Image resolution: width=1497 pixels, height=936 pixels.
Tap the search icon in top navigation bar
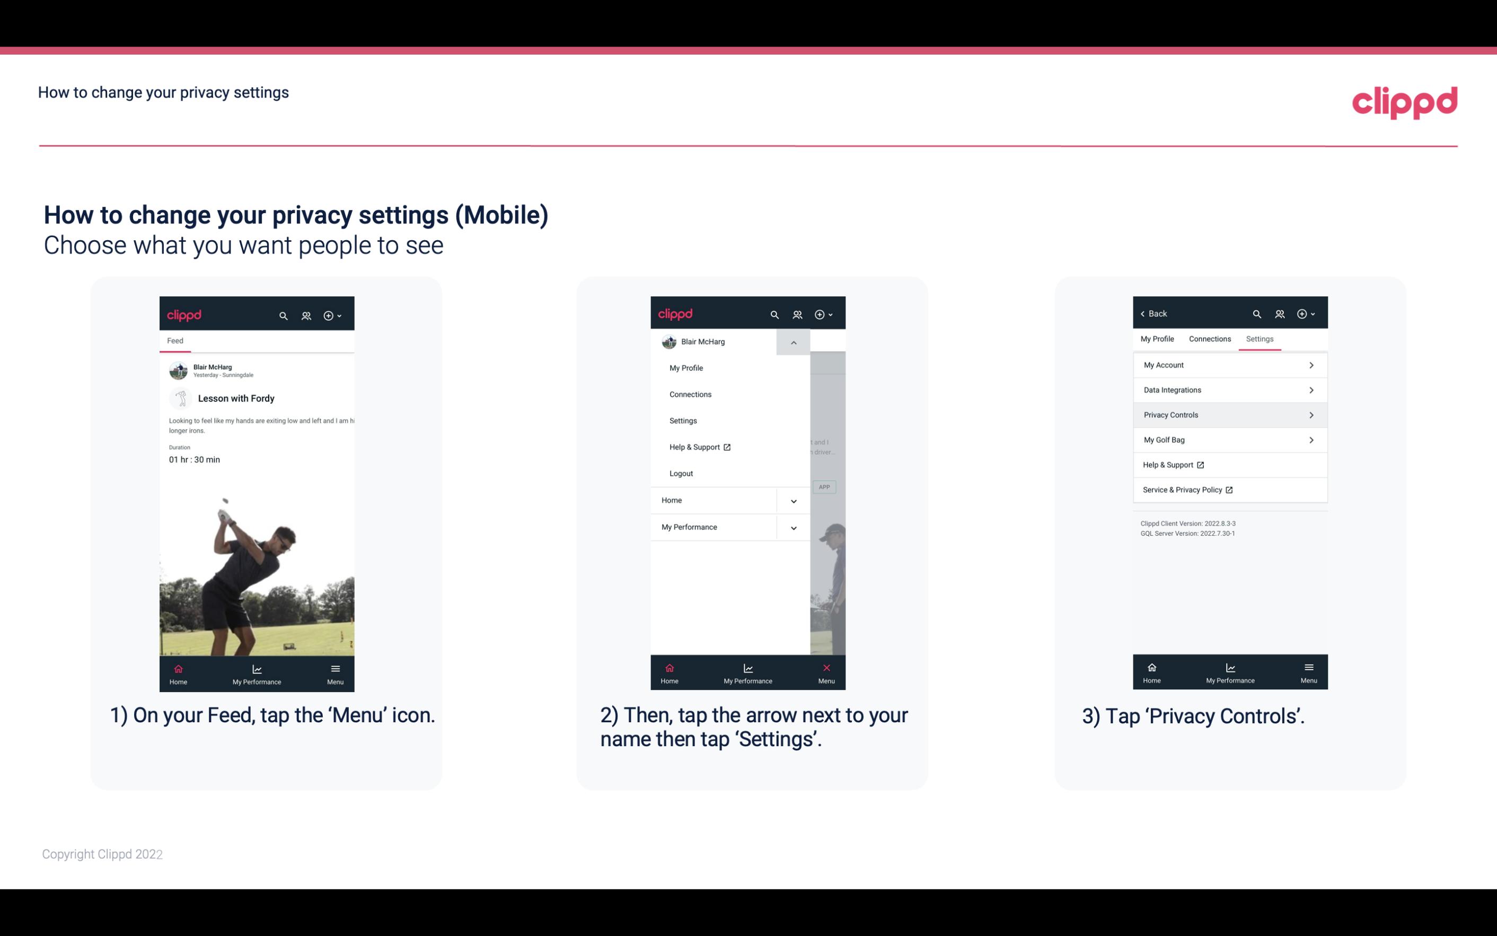point(284,314)
